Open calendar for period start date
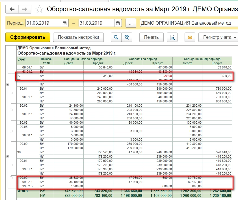This screenshot has width=238, height=200. [x=65, y=23]
